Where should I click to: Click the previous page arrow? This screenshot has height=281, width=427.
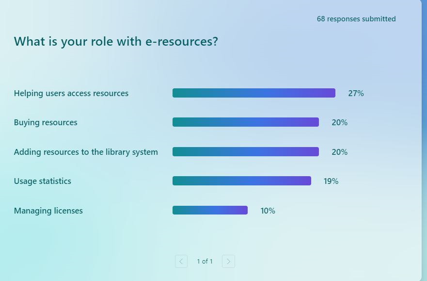tap(181, 262)
